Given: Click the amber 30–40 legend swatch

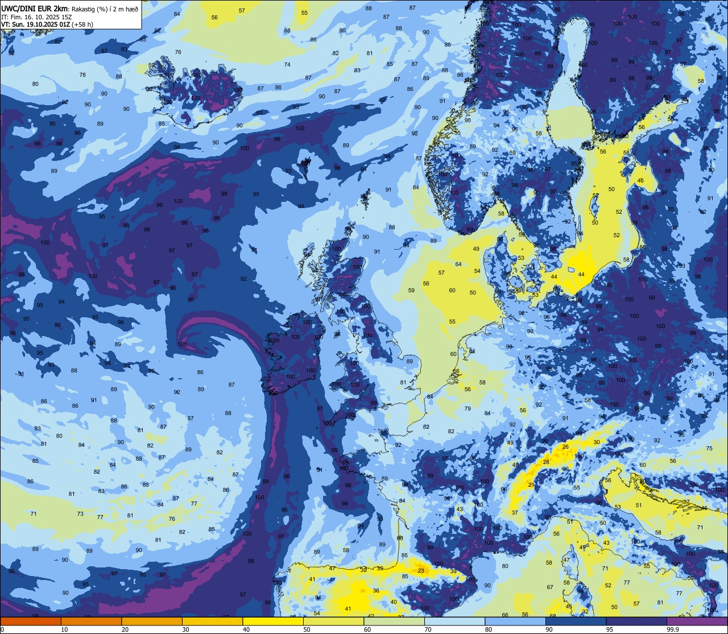Looking at the screenshot, I should 212,621.
